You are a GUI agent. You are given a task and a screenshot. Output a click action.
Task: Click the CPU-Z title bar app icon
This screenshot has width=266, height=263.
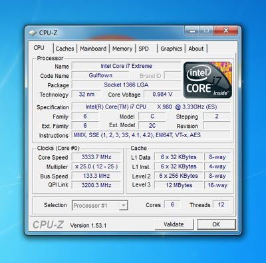point(33,33)
